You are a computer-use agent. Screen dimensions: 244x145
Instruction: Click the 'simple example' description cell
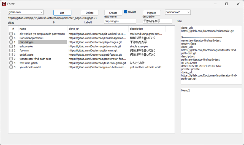pos(139,46)
